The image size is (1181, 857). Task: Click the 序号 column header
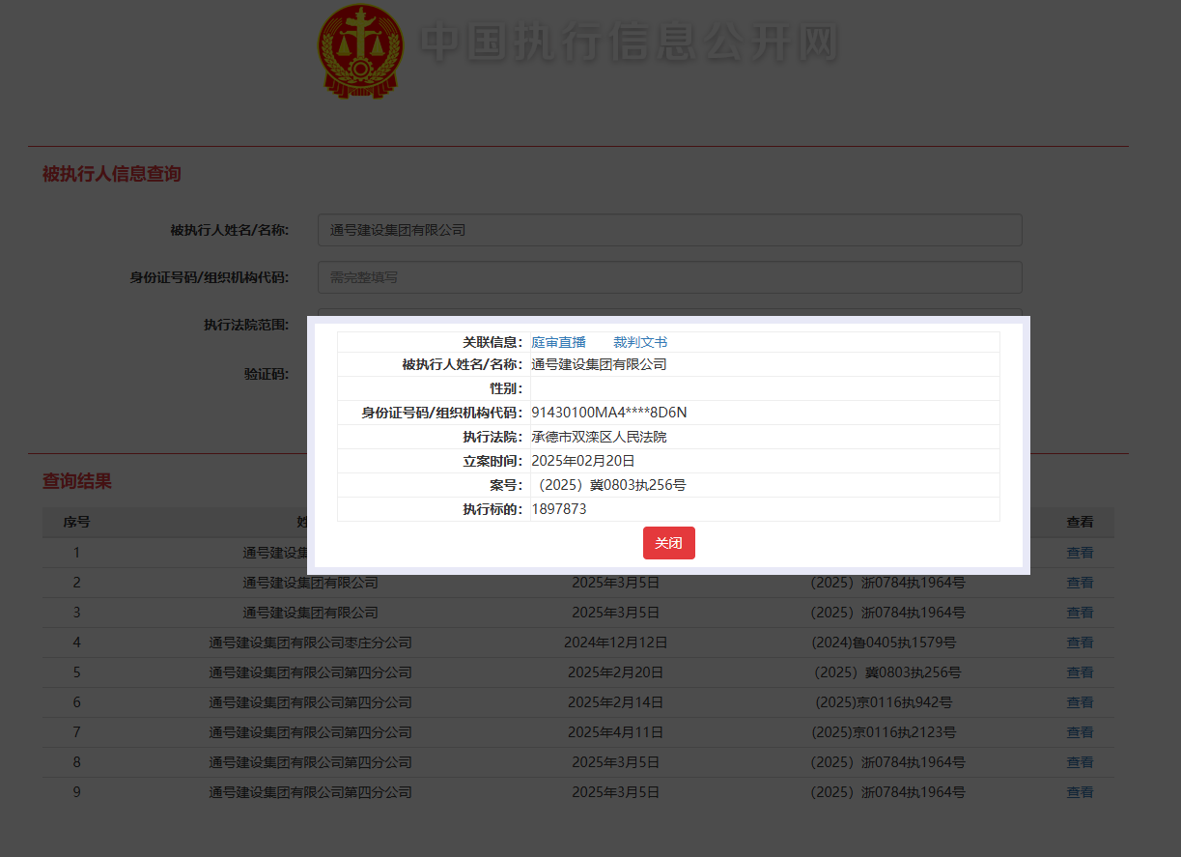[77, 522]
